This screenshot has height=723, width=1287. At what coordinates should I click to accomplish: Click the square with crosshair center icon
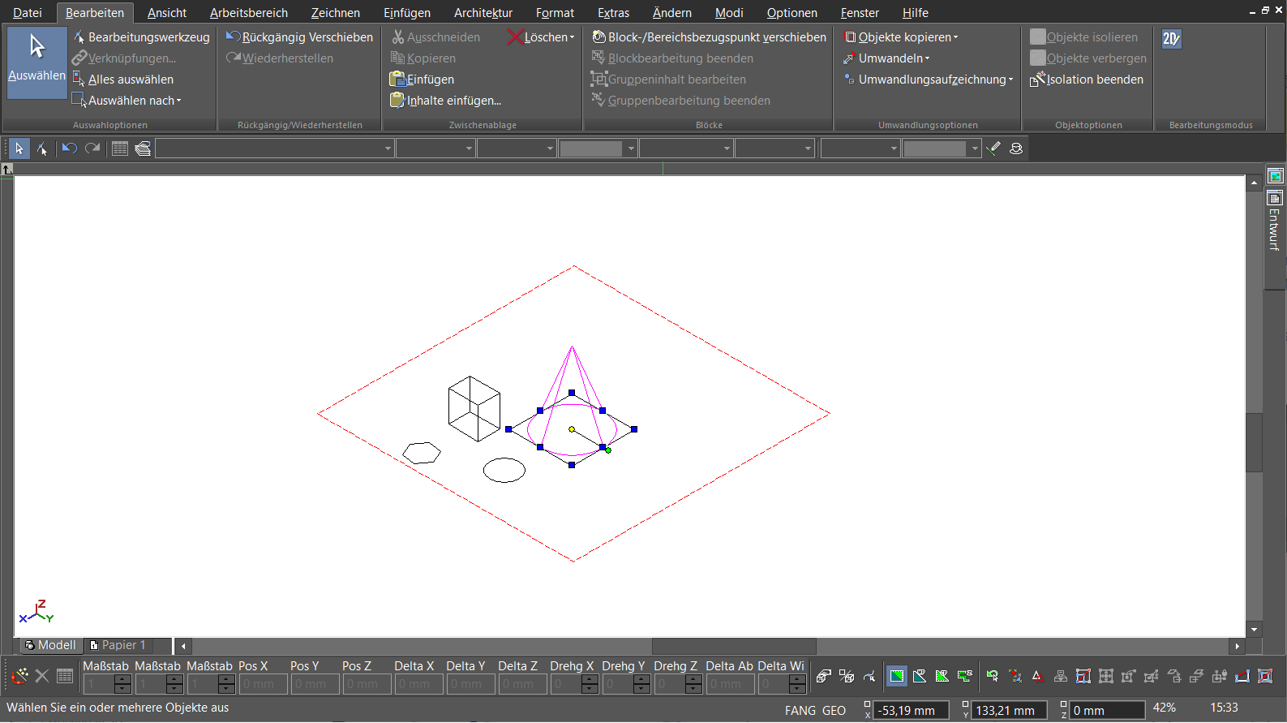1105,676
